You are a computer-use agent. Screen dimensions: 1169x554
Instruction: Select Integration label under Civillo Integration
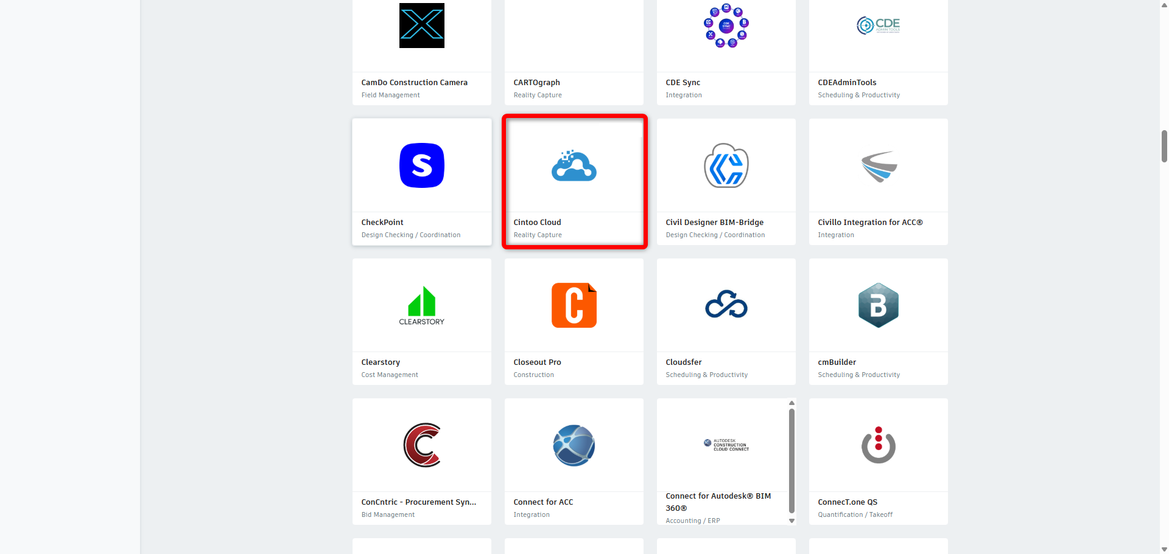pyautogui.click(x=836, y=235)
